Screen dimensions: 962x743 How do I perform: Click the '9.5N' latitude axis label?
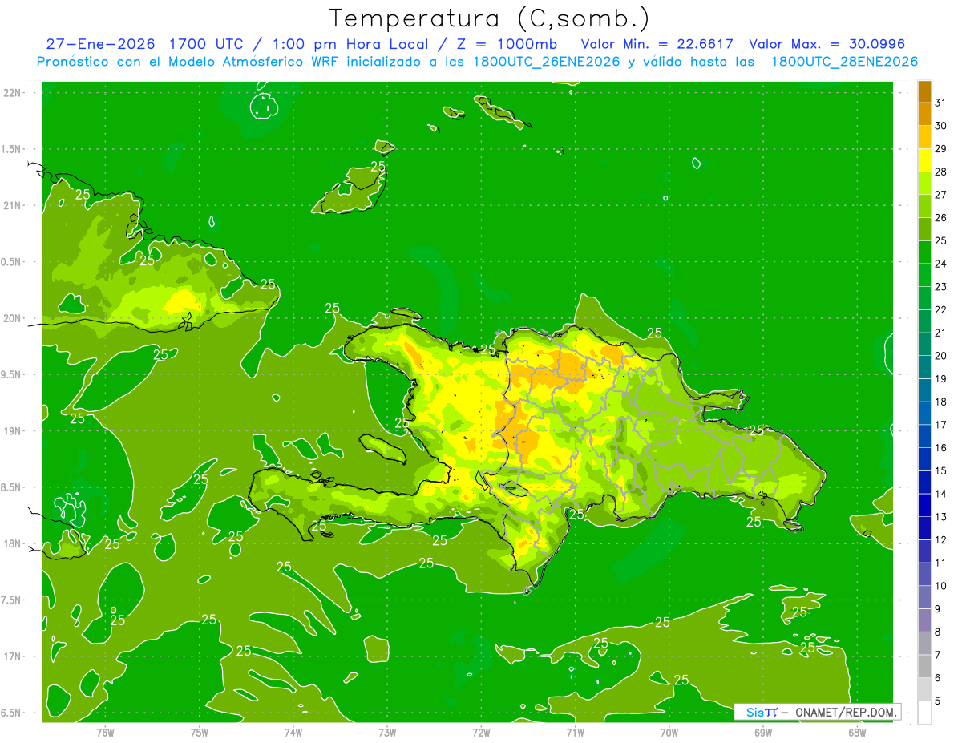[12, 374]
